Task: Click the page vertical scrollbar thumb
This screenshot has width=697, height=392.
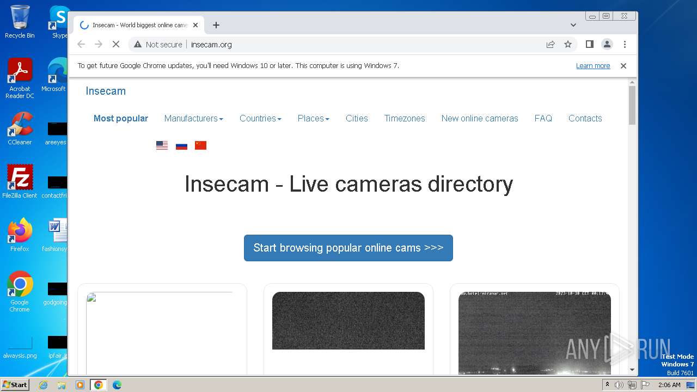Action: 632,105
